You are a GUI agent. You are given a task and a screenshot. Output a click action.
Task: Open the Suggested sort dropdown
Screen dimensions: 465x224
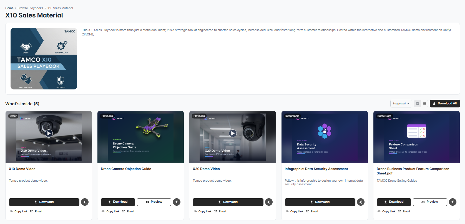coord(401,104)
